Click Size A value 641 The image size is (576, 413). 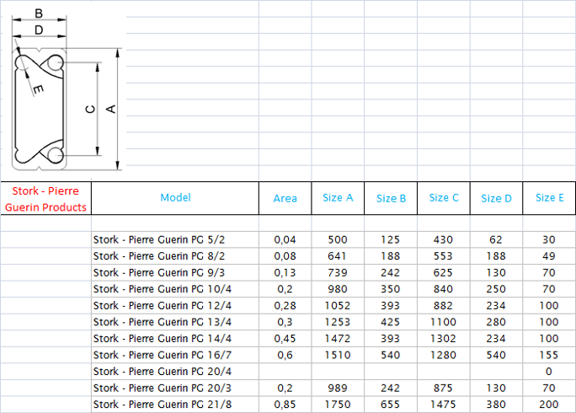coord(338,256)
